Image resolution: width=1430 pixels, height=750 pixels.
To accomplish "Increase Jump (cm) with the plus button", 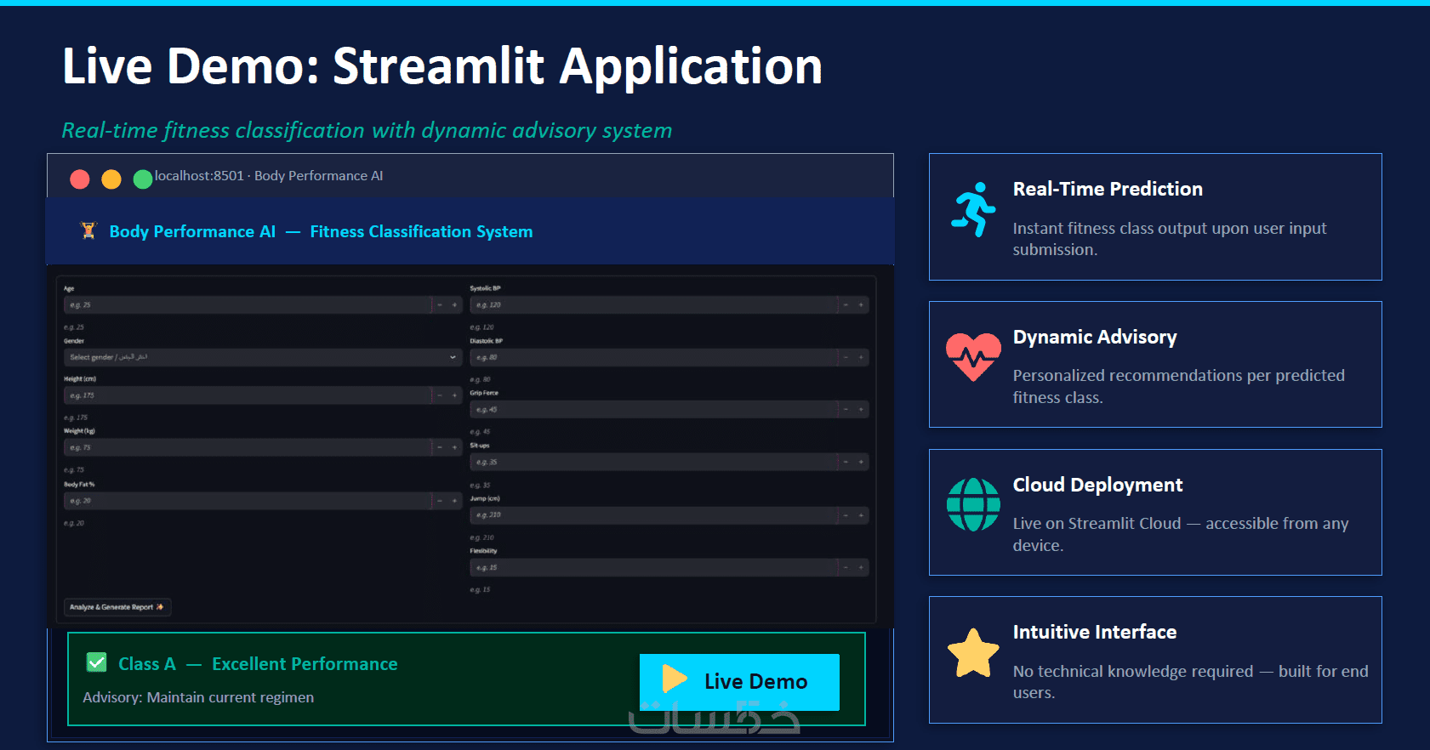I will tap(861, 514).
